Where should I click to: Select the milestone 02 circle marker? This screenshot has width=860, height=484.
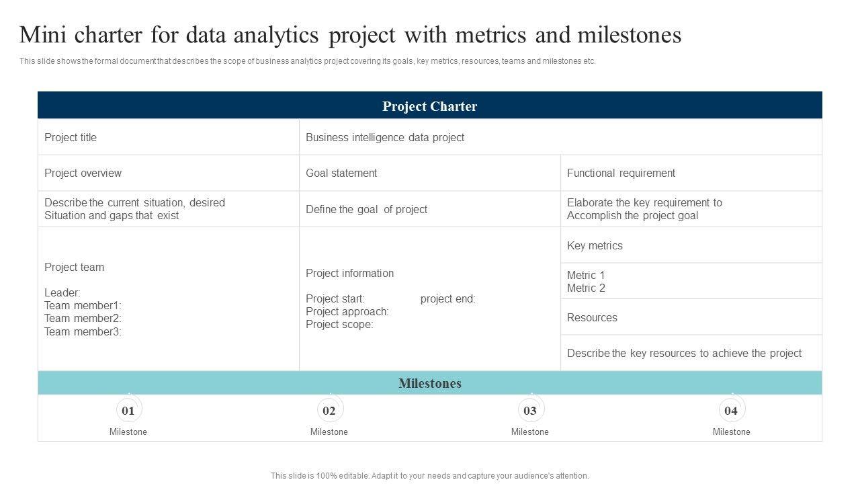(329, 410)
